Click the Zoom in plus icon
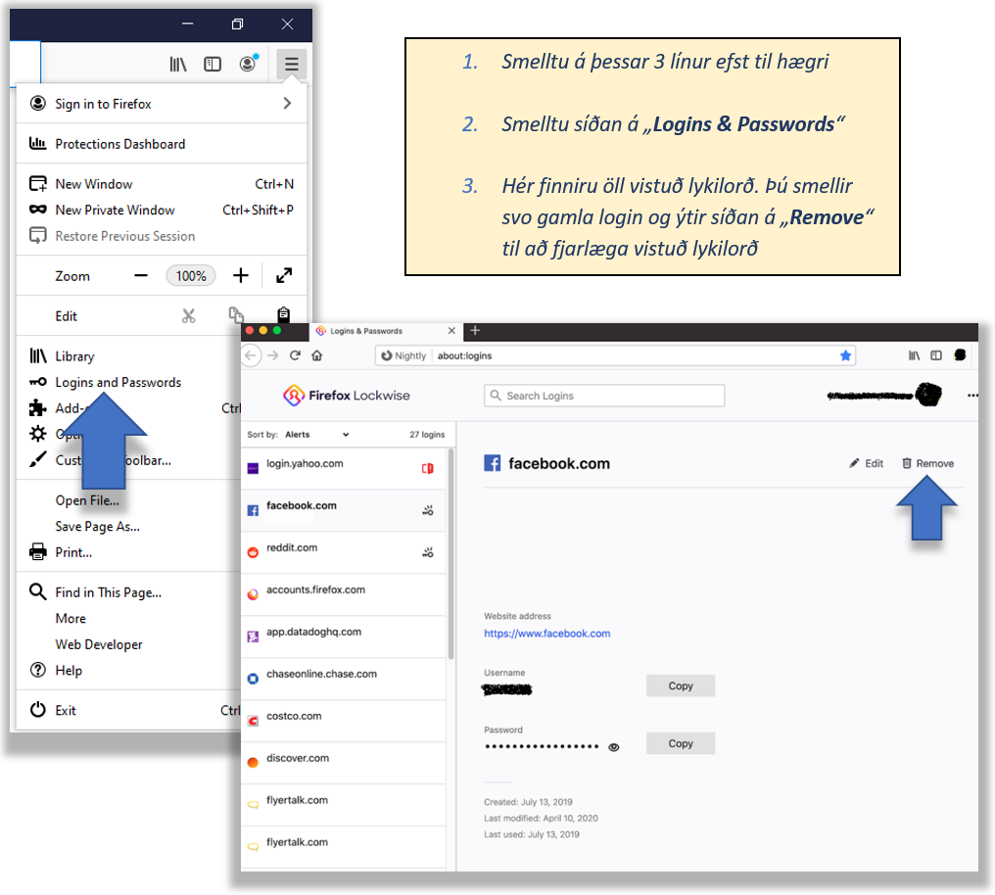This screenshot has height=895, width=995. click(x=241, y=276)
